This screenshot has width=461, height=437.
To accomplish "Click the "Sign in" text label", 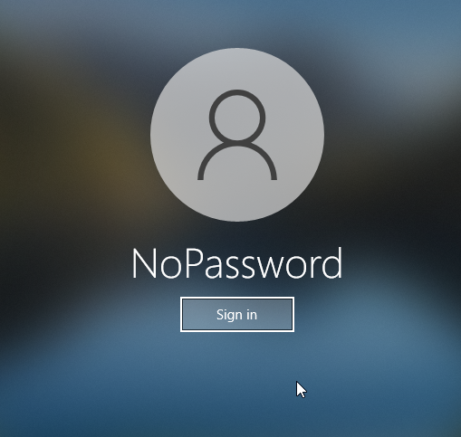I will pyautogui.click(x=236, y=315).
